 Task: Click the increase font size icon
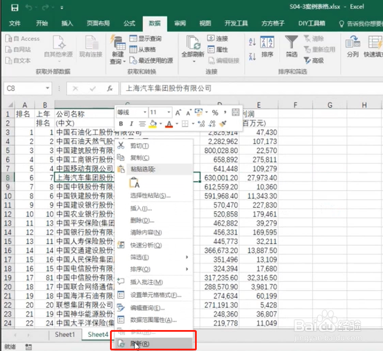pyautogui.click(x=178, y=113)
